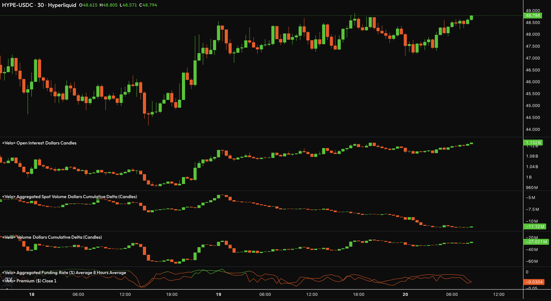
Task: Click the 44.000 price axis label
Action: coord(533,130)
